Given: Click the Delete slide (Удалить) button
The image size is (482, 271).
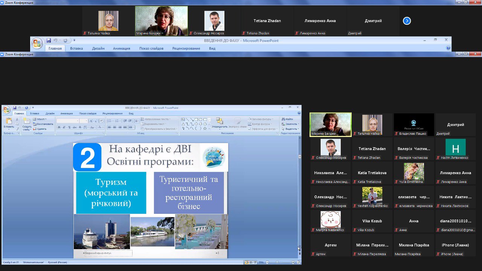Looking at the screenshot, I should coord(41,129).
